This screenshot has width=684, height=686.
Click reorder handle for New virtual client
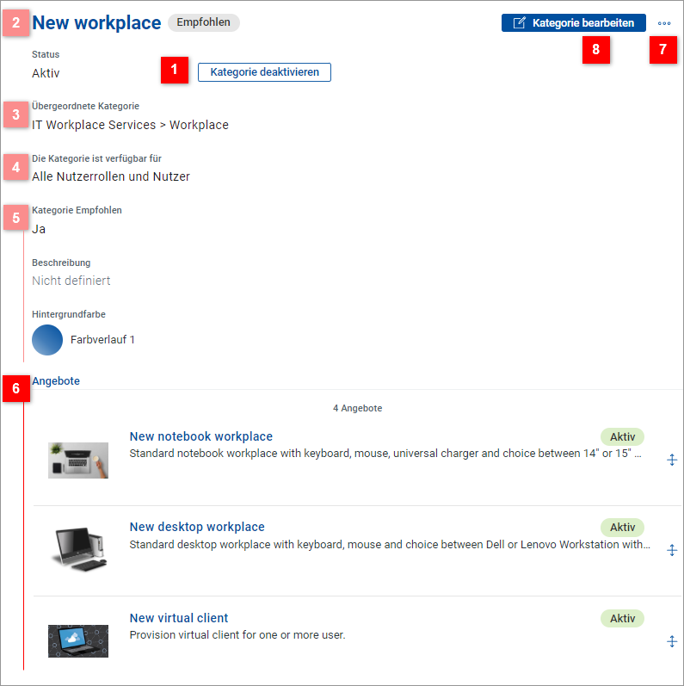(x=672, y=641)
